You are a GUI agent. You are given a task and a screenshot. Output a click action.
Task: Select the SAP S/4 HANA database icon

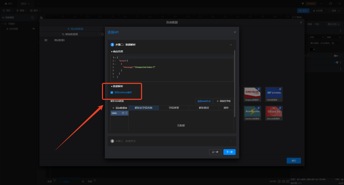pos(274,94)
